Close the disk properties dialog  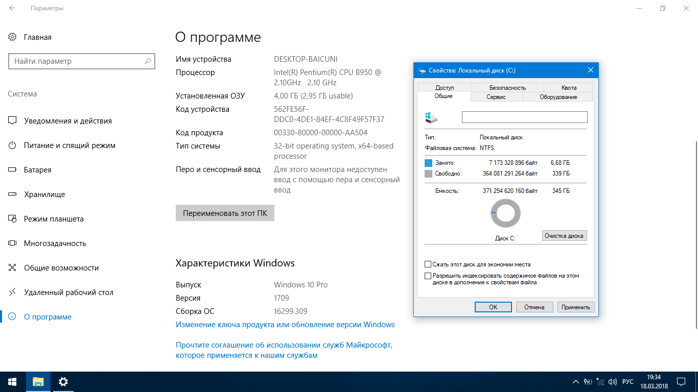coord(591,70)
